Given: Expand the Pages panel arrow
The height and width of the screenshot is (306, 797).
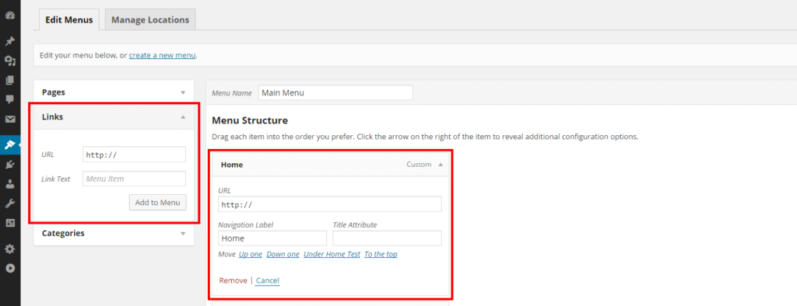Looking at the screenshot, I should click(183, 93).
